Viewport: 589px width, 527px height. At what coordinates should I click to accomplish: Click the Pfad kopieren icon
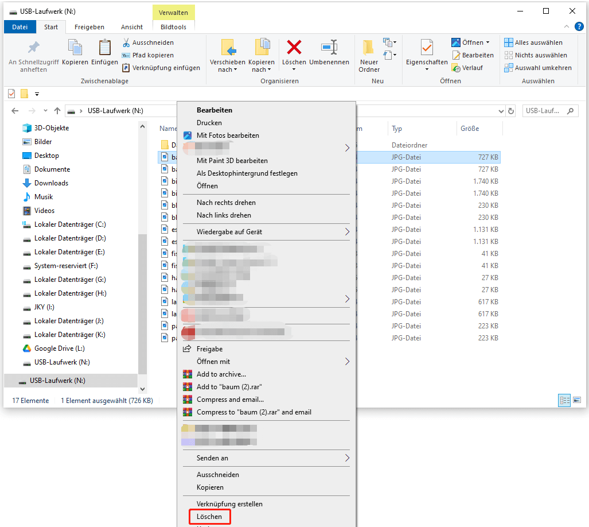pyautogui.click(x=126, y=56)
